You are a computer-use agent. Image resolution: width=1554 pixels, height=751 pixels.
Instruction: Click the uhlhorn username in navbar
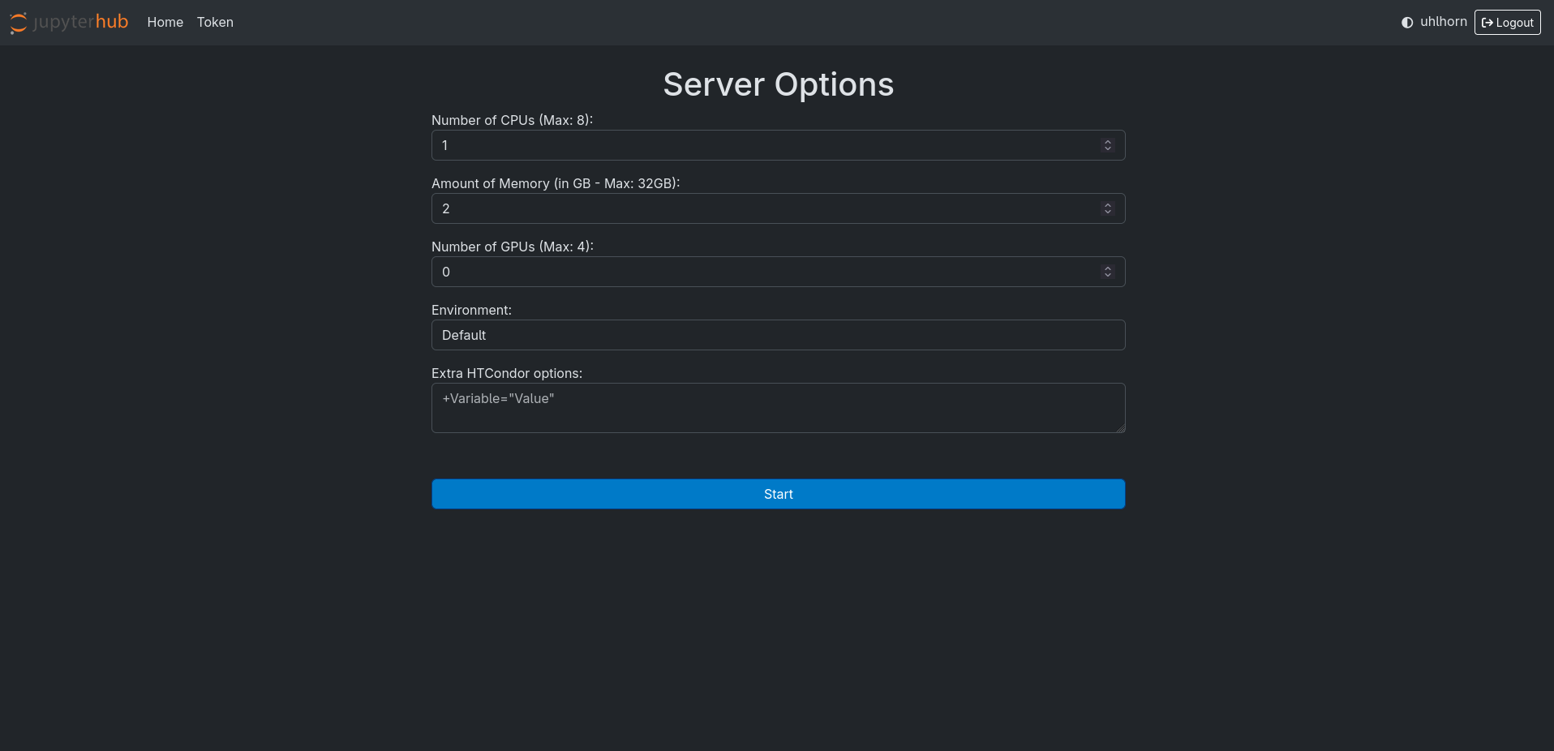click(x=1443, y=22)
